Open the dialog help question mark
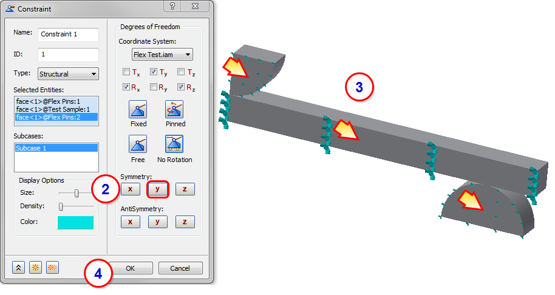 [x=172, y=6]
